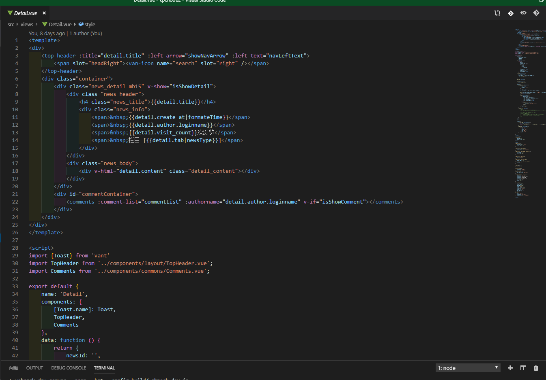This screenshot has height=380, width=546.
Task: Click line number 33 in the gutter
Action: [15, 286]
